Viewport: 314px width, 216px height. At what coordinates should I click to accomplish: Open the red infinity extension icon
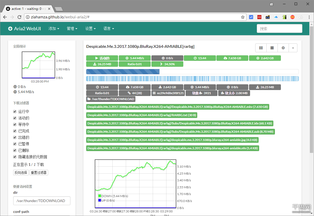(293, 17)
